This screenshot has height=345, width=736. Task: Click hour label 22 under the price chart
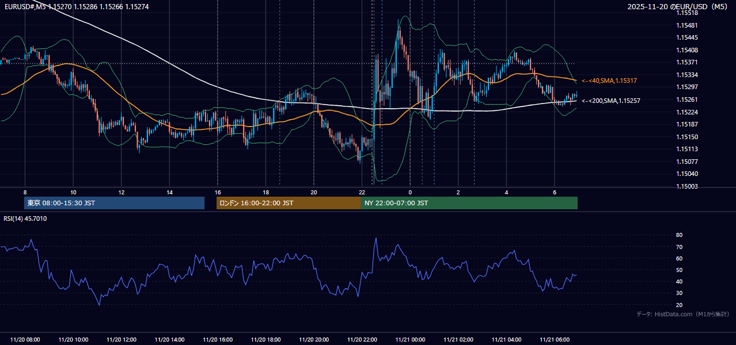(362, 192)
